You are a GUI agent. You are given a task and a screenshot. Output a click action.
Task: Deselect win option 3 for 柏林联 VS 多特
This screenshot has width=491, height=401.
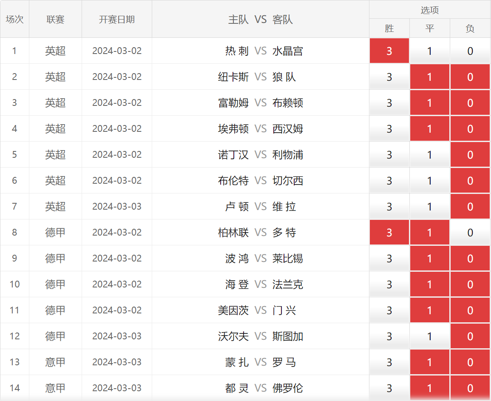point(389,233)
